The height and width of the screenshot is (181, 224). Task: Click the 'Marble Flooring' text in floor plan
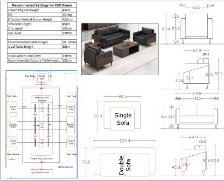coord(65,167)
